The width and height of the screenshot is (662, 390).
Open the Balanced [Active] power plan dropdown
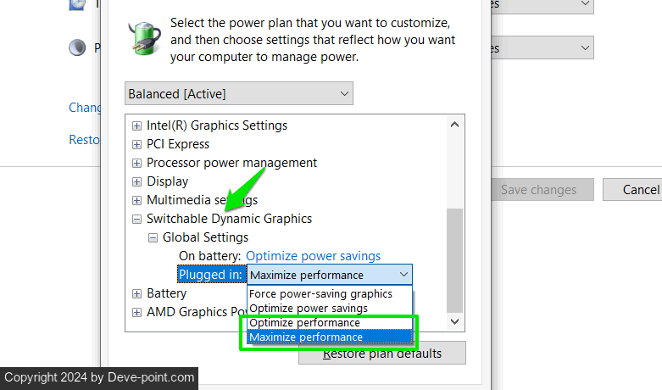coord(239,93)
